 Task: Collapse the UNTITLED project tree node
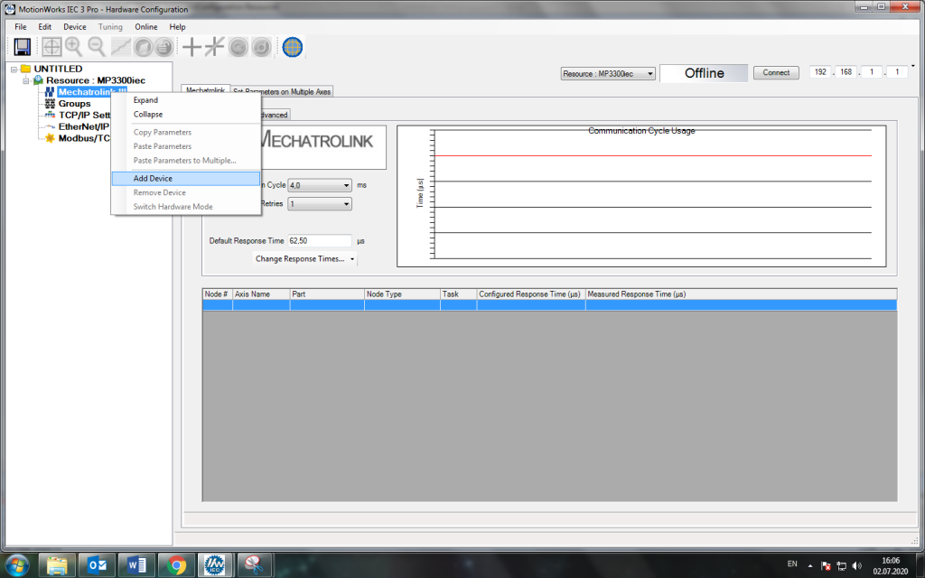14,69
